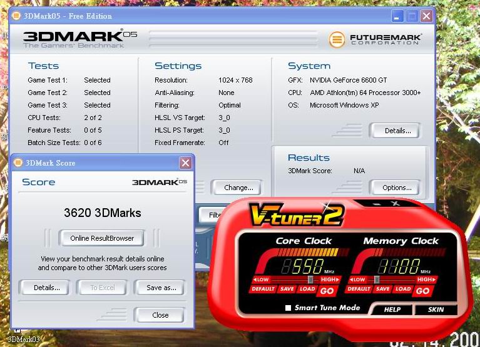
Task: Click the Save as... button
Action: [161, 288]
